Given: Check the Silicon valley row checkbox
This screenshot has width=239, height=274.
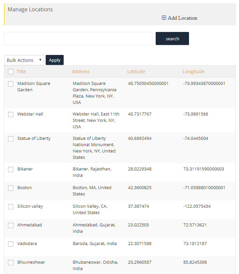Looking at the screenshot, I should 11,207.
